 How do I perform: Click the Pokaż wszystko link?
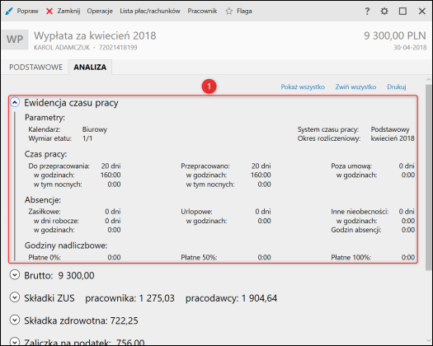(x=303, y=87)
